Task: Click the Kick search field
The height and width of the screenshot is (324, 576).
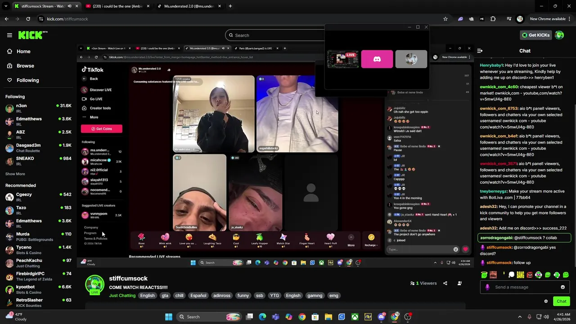Action: pyautogui.click(x=274, y=35)
